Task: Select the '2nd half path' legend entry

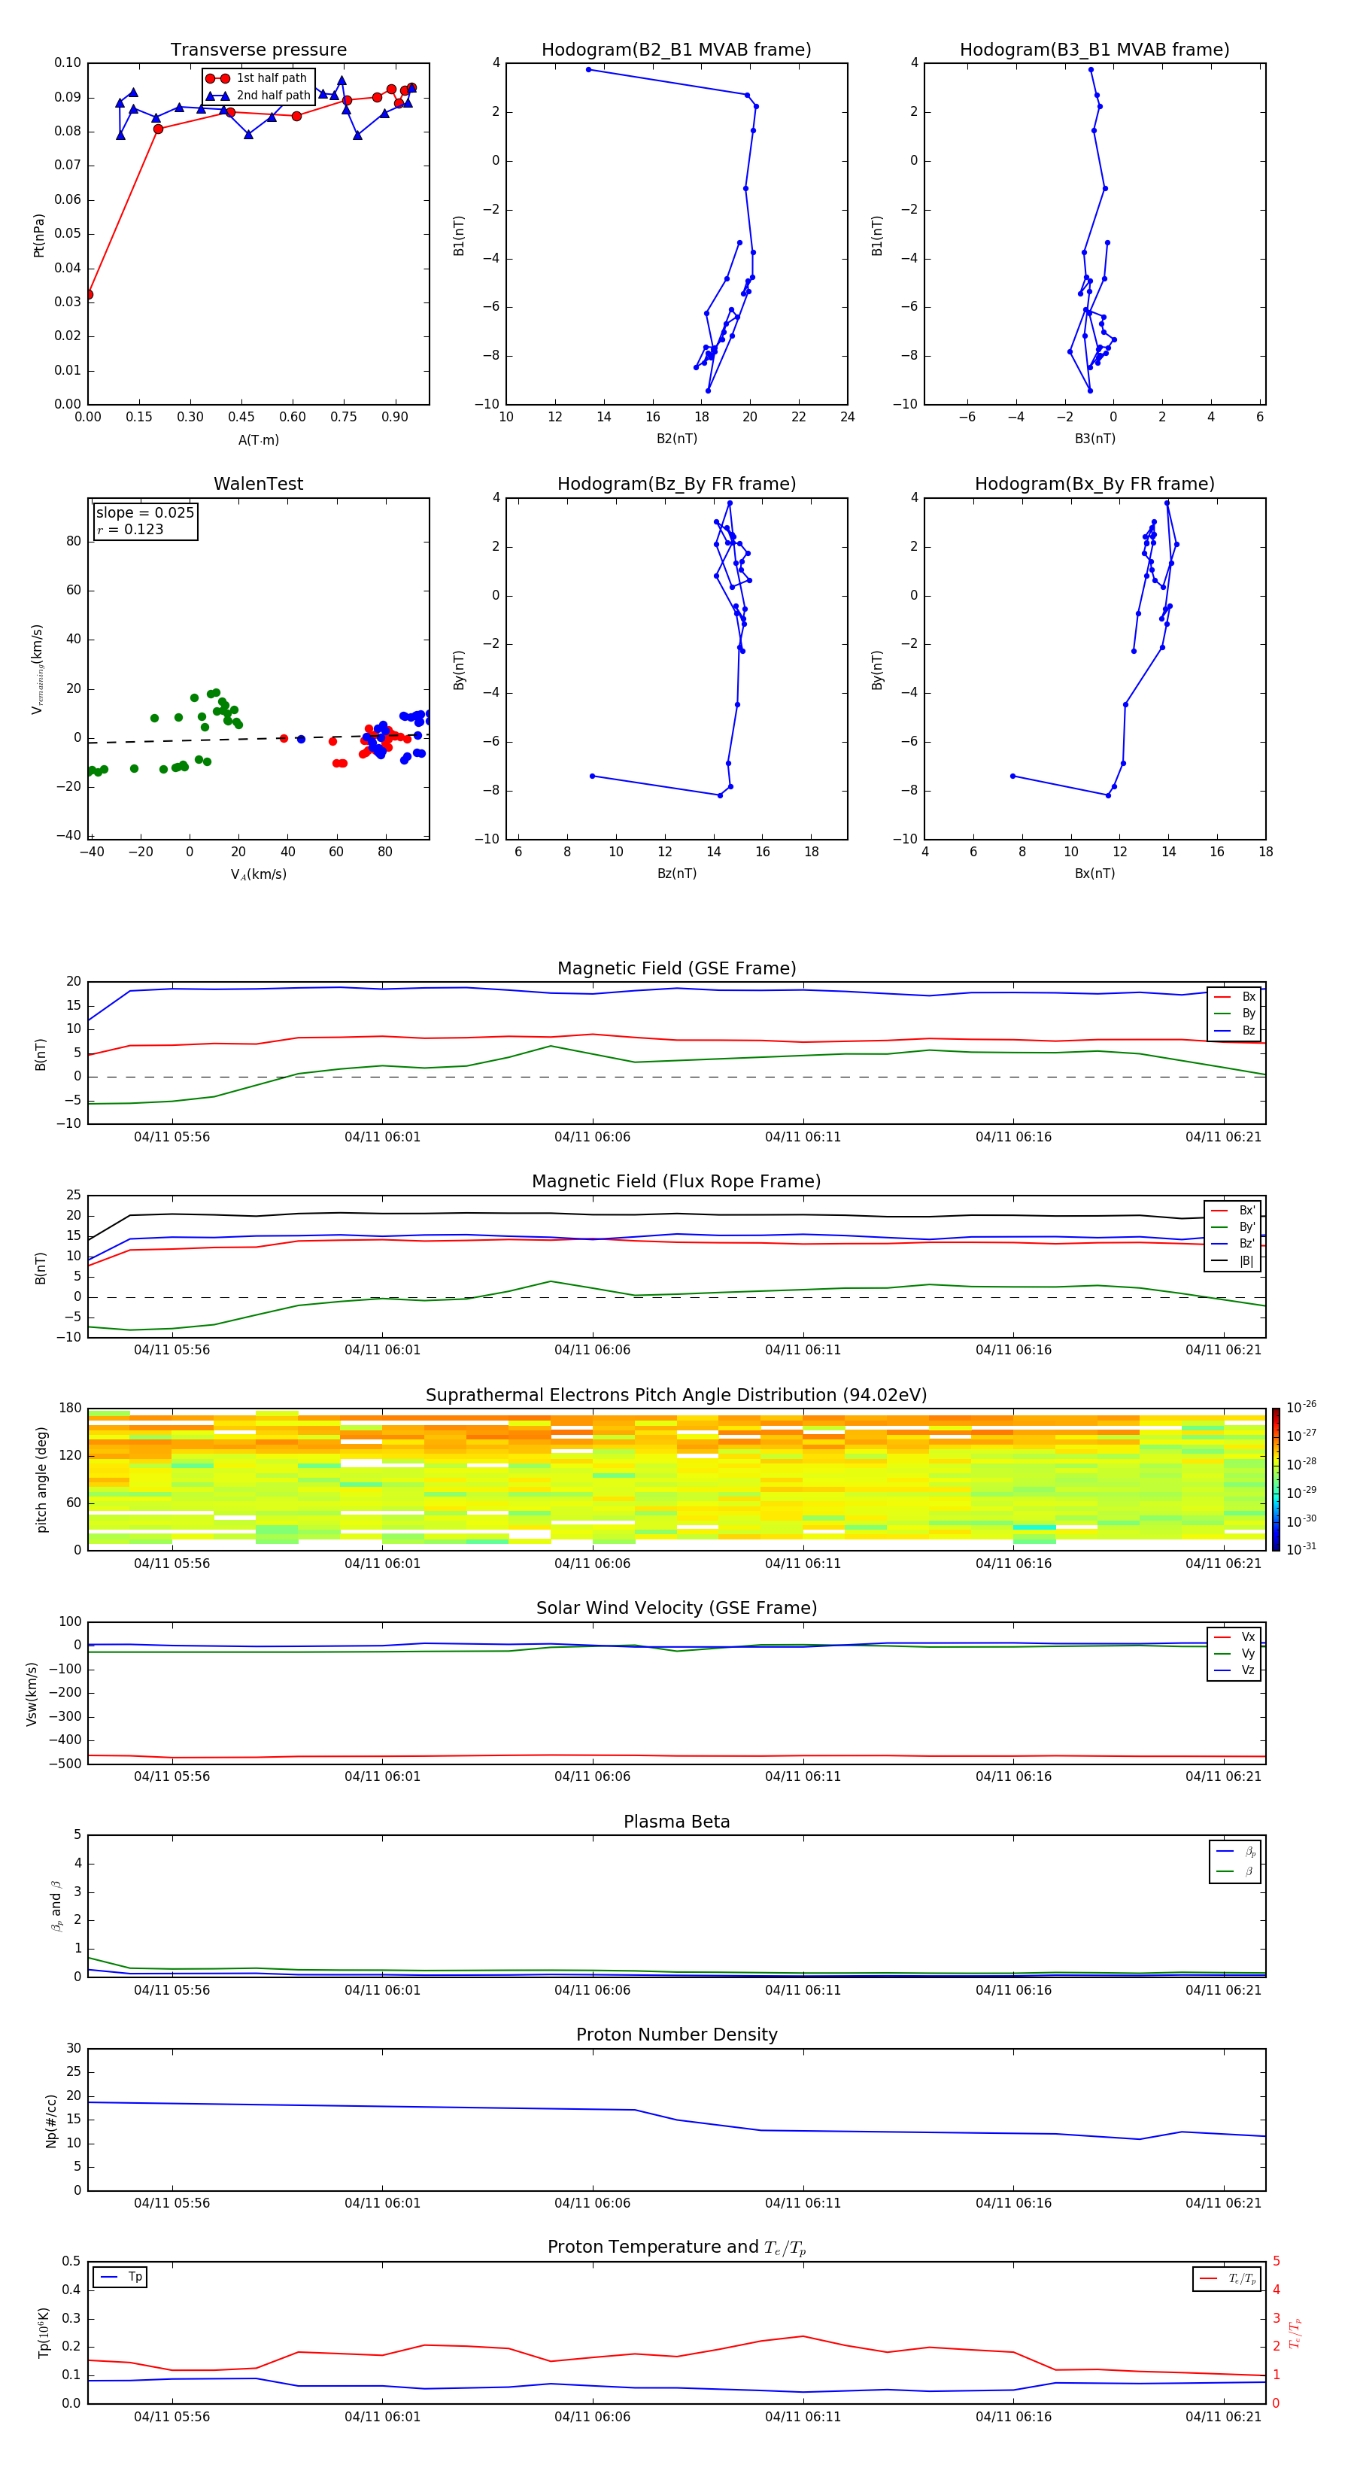Action: (x=260, y=96)
